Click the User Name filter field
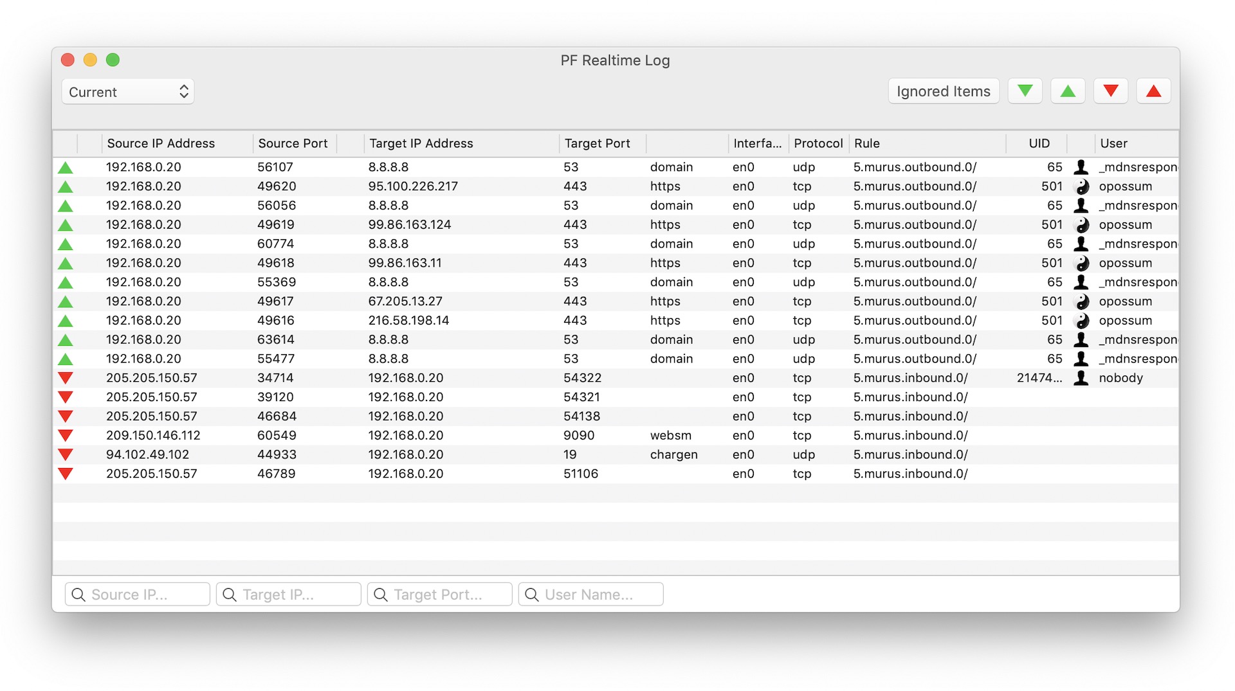 [x=591, y=595]
